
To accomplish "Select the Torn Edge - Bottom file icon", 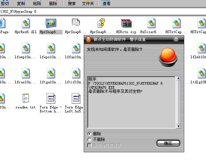I will (51, 98).
